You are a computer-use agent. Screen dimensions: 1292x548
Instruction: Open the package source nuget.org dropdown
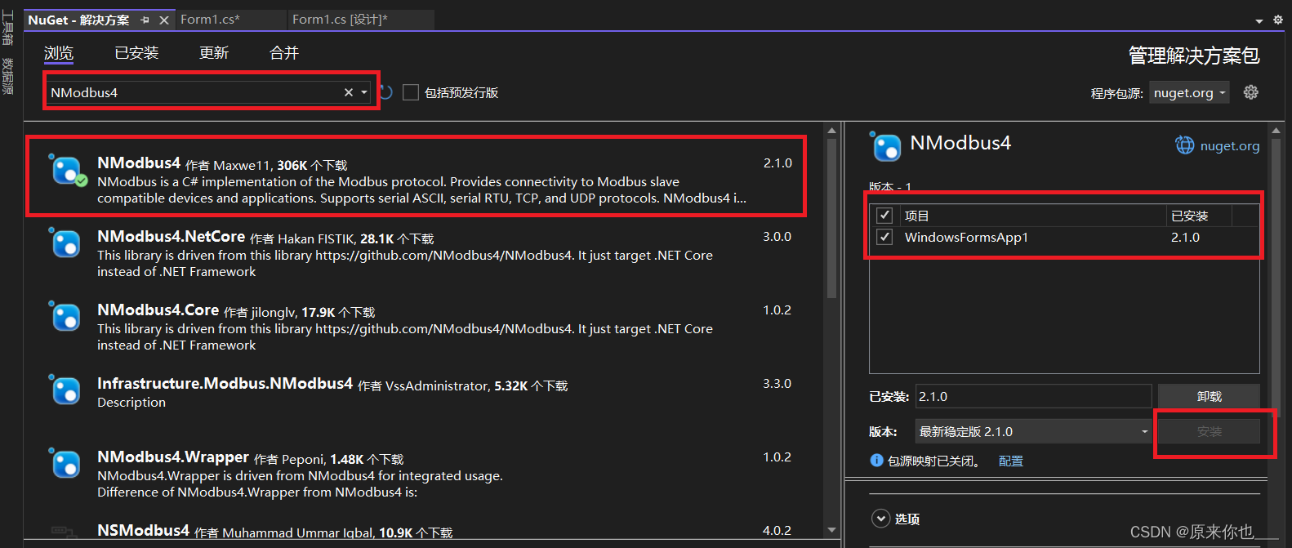click(x=1189, y=92)
